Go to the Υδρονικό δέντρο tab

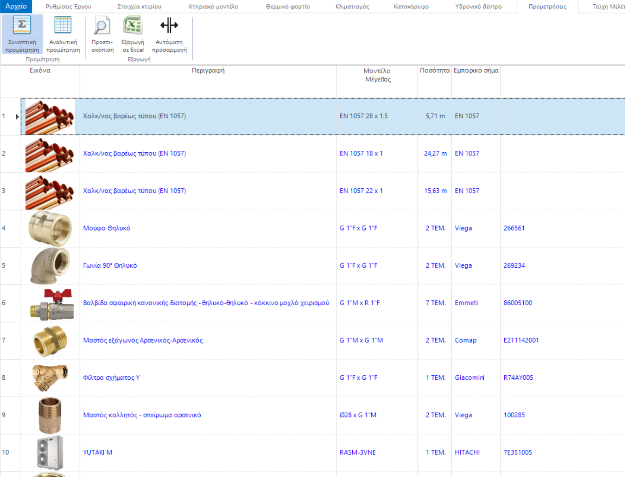478,7
